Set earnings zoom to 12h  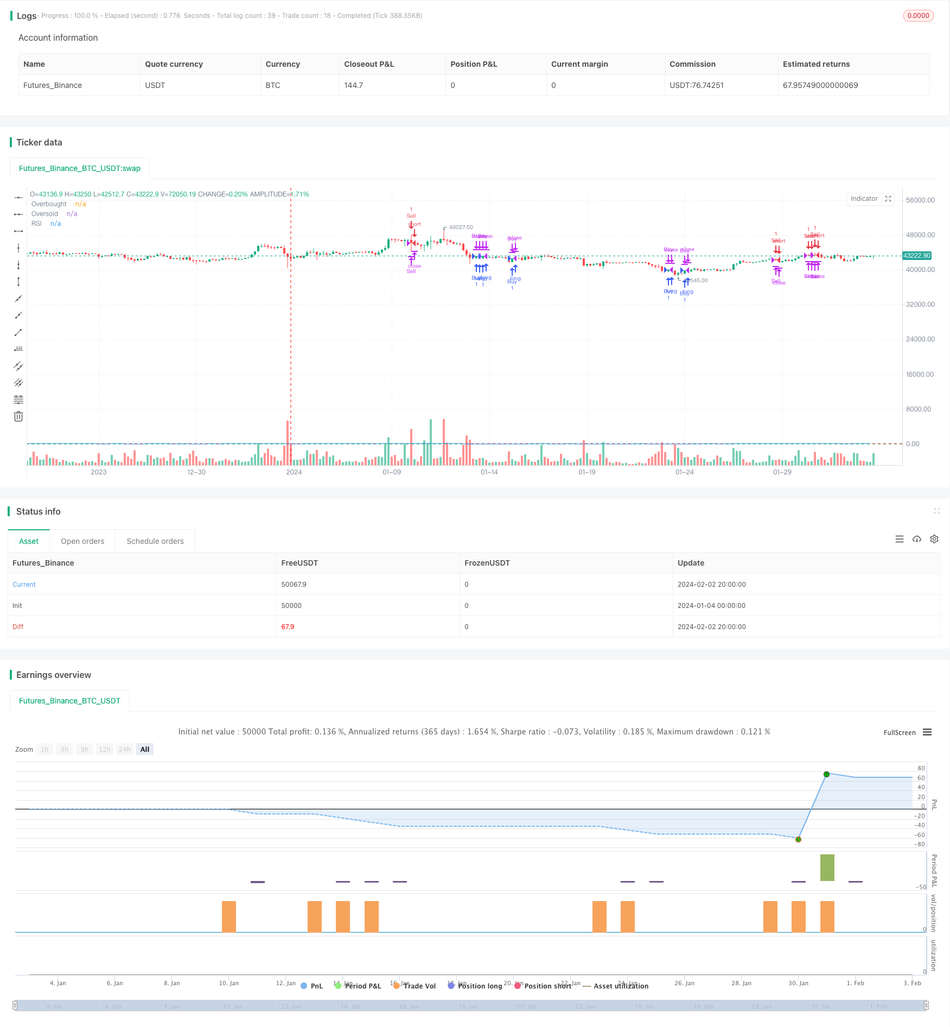pyautogui.click(x=105, y=749)
